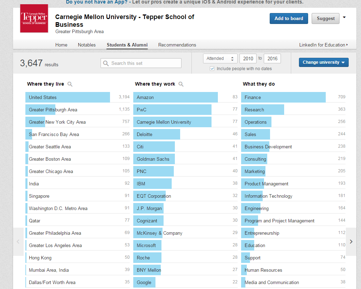
Task: Click search icon next to Where they work
Action: [181, 84]
